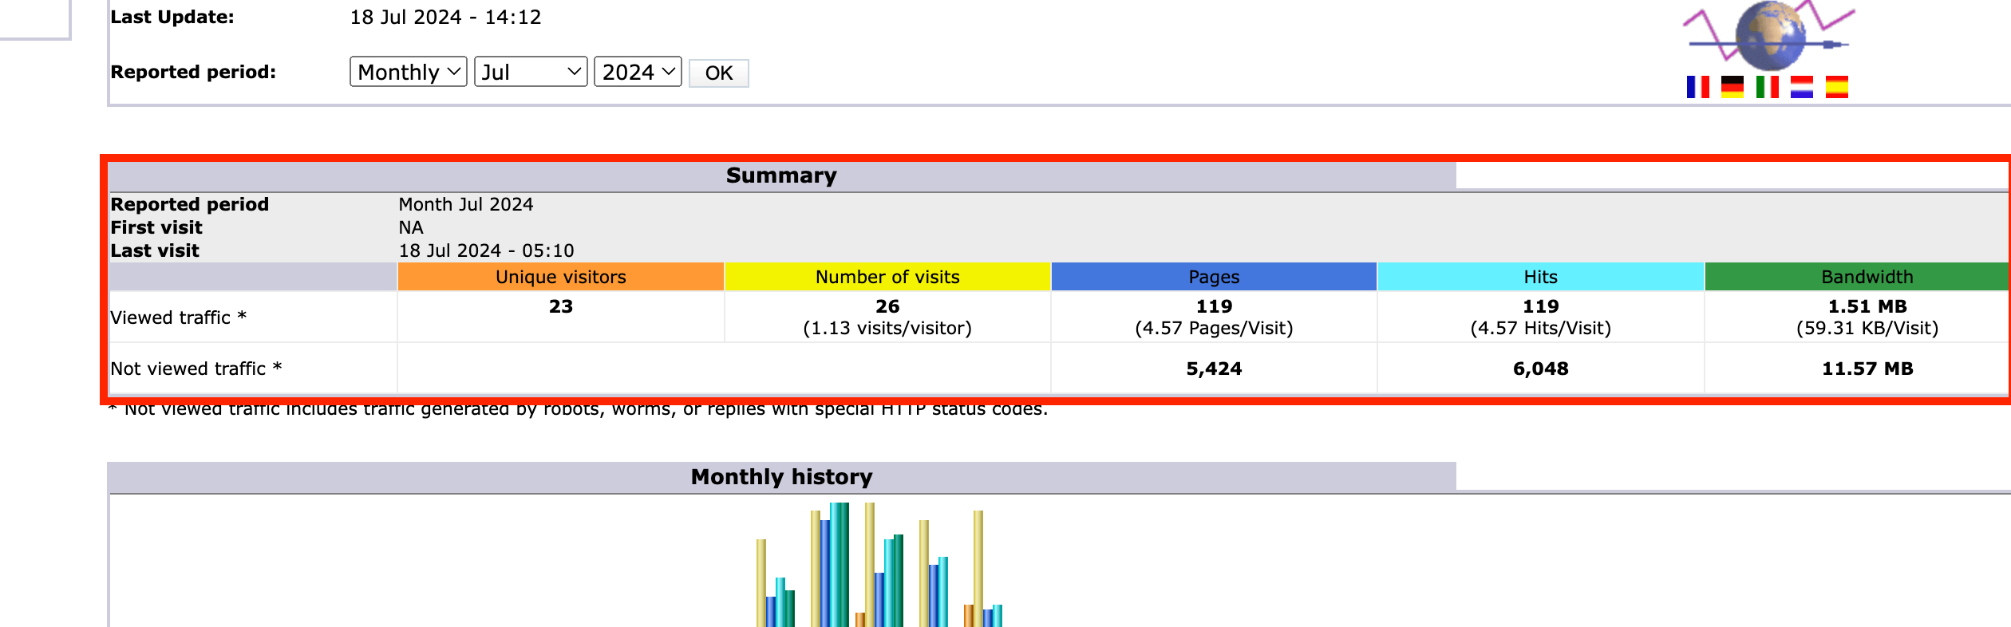
Task: Click the number of visits value 26
Action: (887, 306)
